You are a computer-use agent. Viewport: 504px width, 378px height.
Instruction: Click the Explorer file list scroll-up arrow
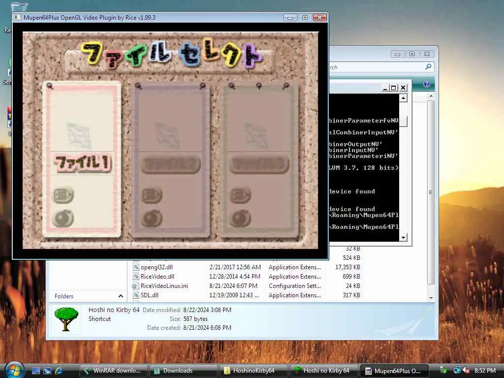[x=431, y=96]
